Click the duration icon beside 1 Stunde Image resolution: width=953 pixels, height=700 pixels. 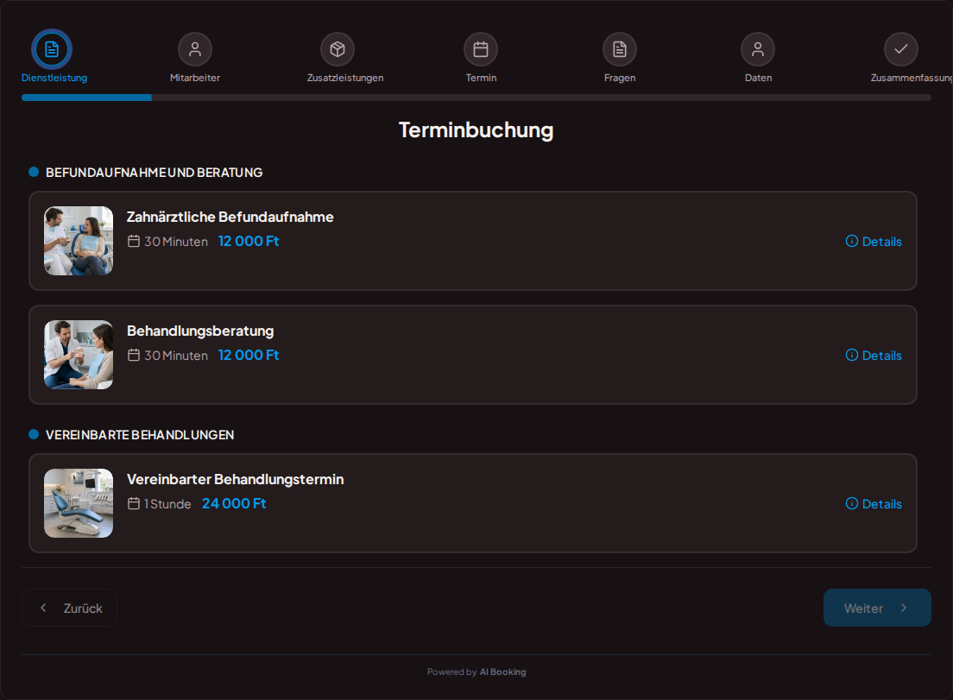point(134,504)
